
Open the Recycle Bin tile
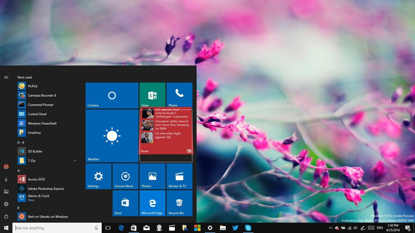[179, 203]
